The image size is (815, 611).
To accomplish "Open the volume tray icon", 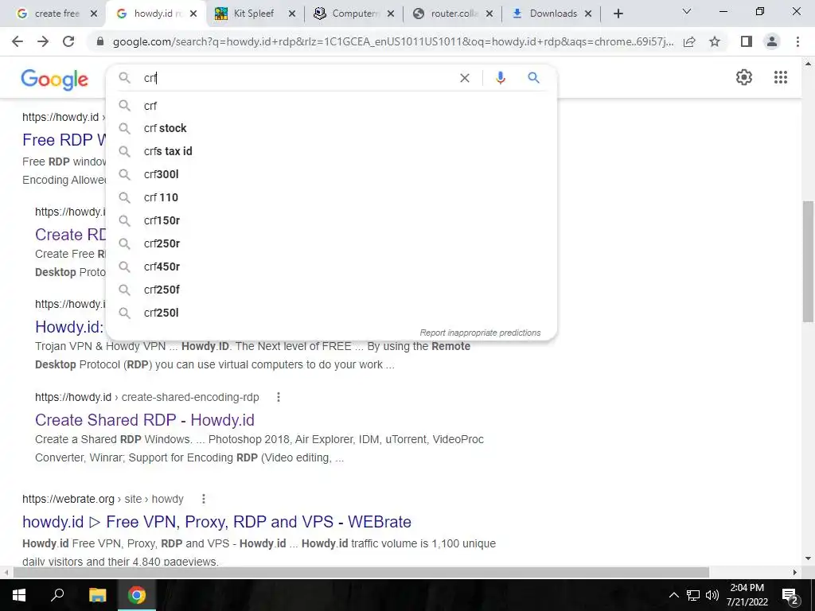I will click(712, 595).
